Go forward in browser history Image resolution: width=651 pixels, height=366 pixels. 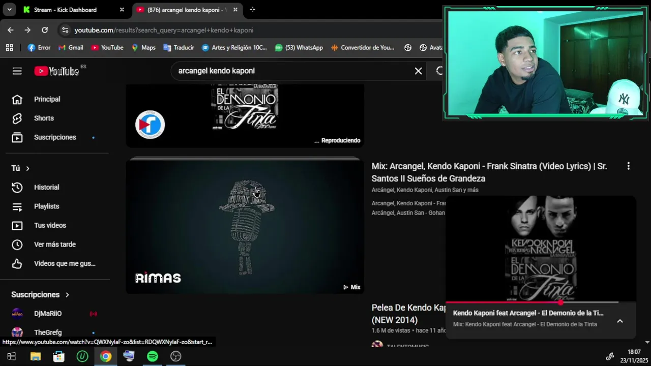[27, 30]
